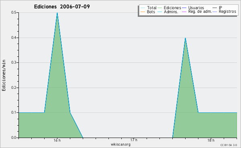Click the 0.5 y-axis value
The width and height of the screenshot is (241, 148).
coord(14,12)
